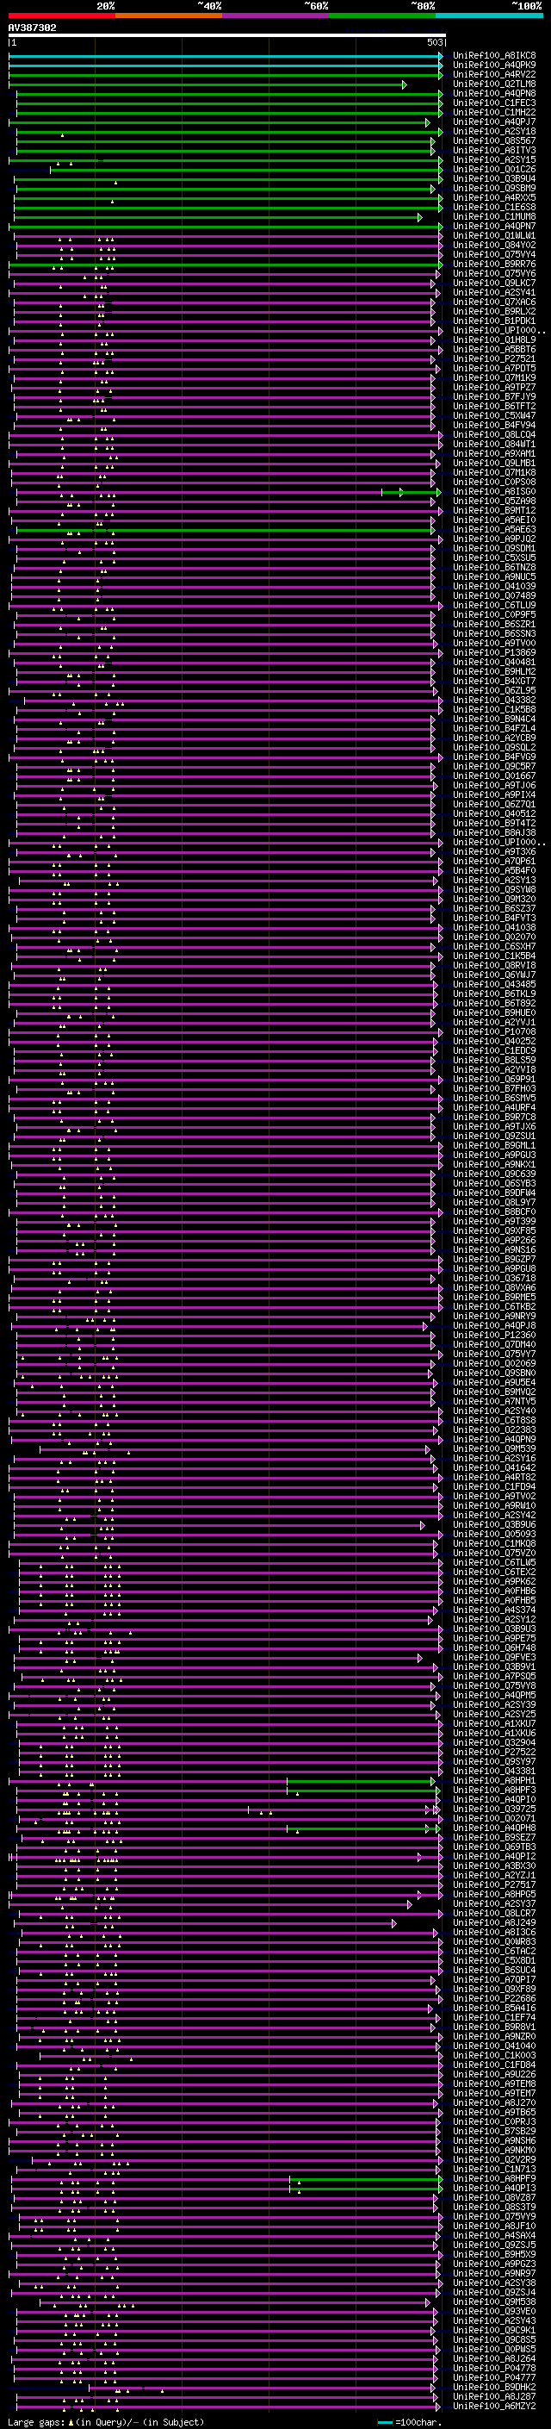This screenshot has height=2429, width=551.
Task: Click the UniRef100_Q8VZ87 label
Action: coord(493,2198)
